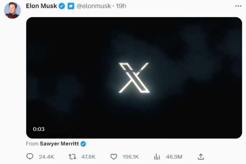Screen dimensions: 246x164
Task: Click the Elon Musk display name
Action: [41, 6]
